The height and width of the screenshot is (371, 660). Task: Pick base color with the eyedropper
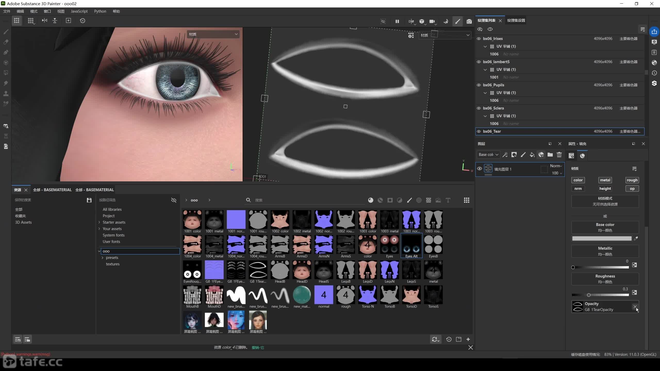click(636, 239)
